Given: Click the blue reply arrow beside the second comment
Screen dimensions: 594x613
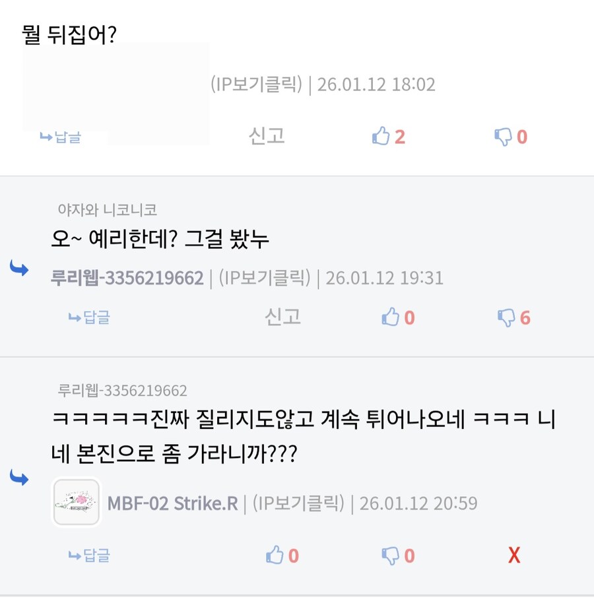Looking at the screenshot, I should coord(20,269).
